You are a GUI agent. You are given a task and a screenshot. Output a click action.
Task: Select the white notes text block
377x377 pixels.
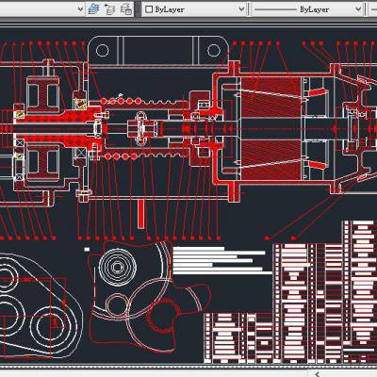coord(222,260)
